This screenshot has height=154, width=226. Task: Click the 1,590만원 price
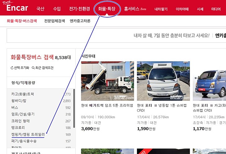(x=146, y=129)
